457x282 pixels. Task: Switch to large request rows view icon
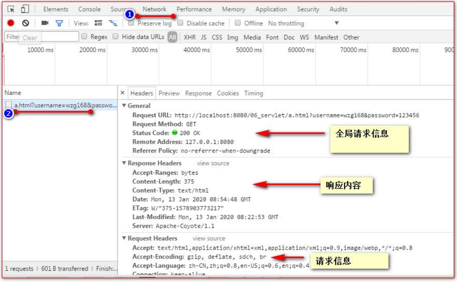[x=98, y=23]
